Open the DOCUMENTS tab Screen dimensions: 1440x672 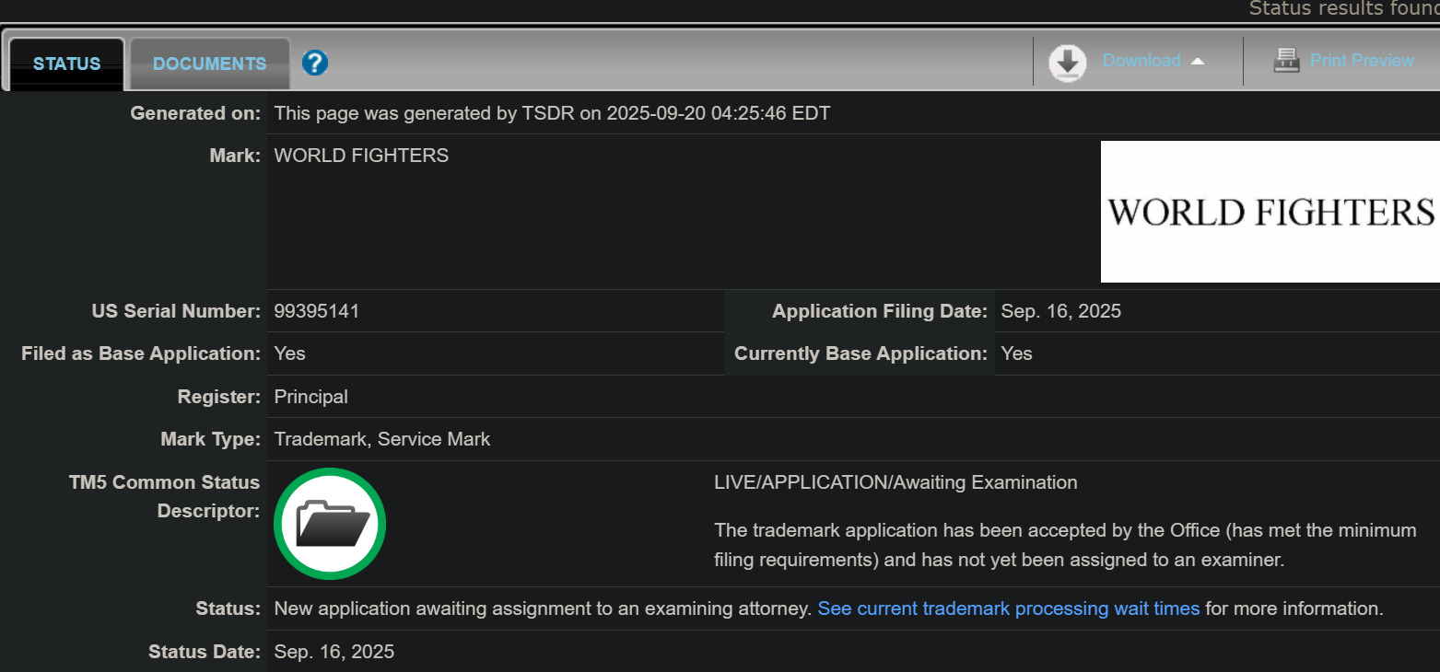(x=209, y=64)
